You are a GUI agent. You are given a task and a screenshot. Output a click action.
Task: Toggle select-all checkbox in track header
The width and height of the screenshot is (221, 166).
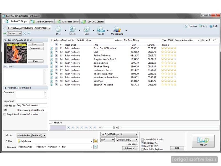pos(56,45)
